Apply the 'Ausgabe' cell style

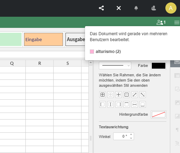click(76, 39)
